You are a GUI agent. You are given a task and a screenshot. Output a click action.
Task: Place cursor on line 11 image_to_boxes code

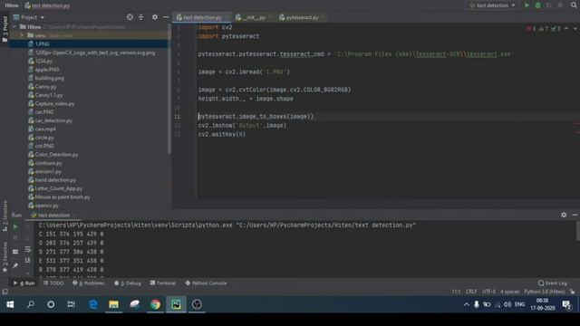click(256, 117)
